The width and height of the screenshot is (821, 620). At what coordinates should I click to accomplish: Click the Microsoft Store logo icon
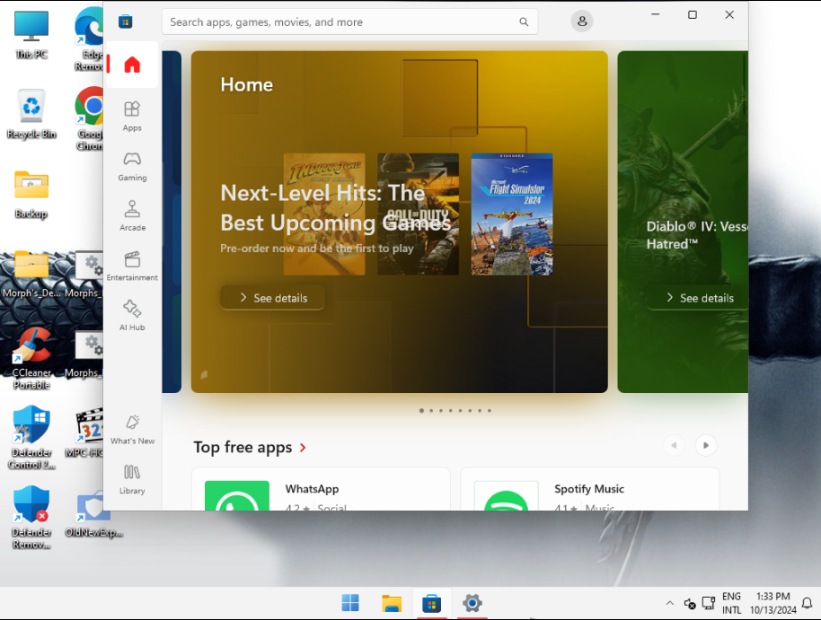(x=125, y=22)
